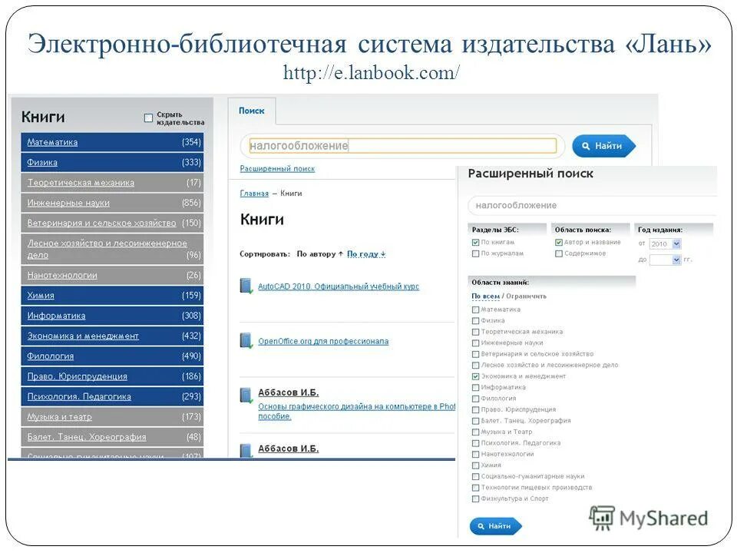Image resolution: width=737 pixels, height=553 pixels.
Task: Click the descending arrow beside По году
Action: click(x=382, y=254)
